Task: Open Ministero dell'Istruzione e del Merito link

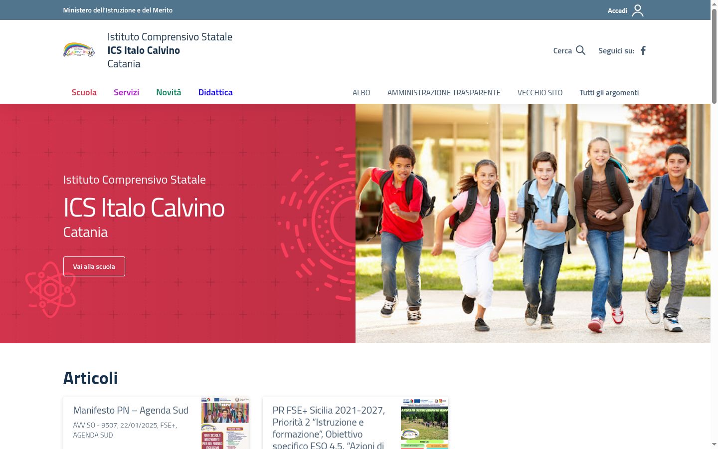Action: point(118,10)
